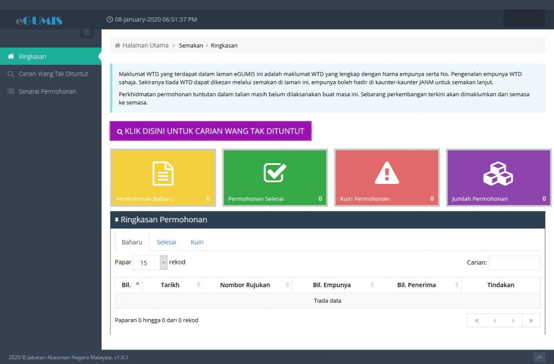This screenshot has height=364, width=554.
Task: Click the eGUMIS logo
Action: tap(39, 21)
